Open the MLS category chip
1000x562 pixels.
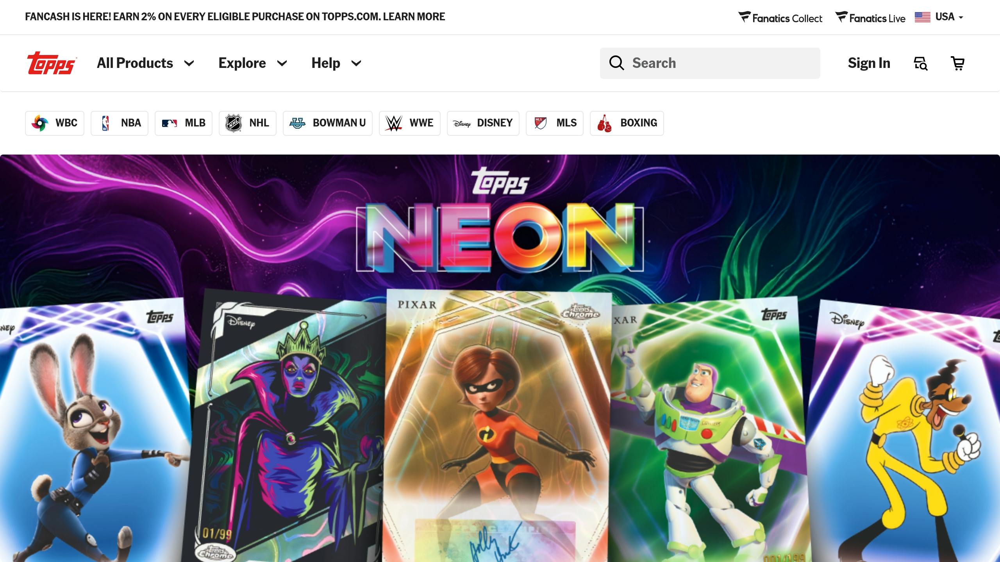pyautogui.click(x=555, y=123)
